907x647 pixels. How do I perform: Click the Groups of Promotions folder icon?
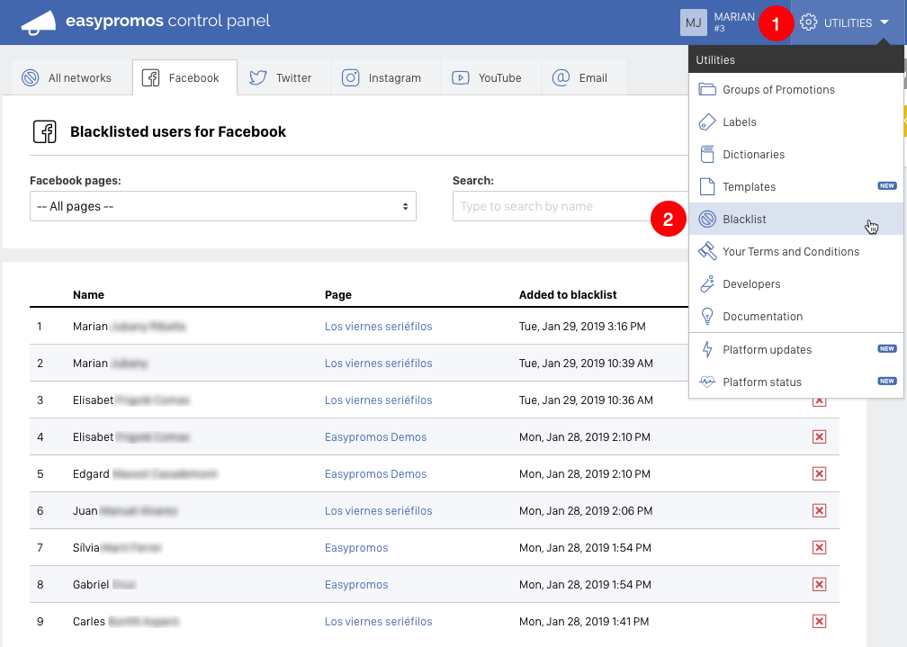pos(707,89)
